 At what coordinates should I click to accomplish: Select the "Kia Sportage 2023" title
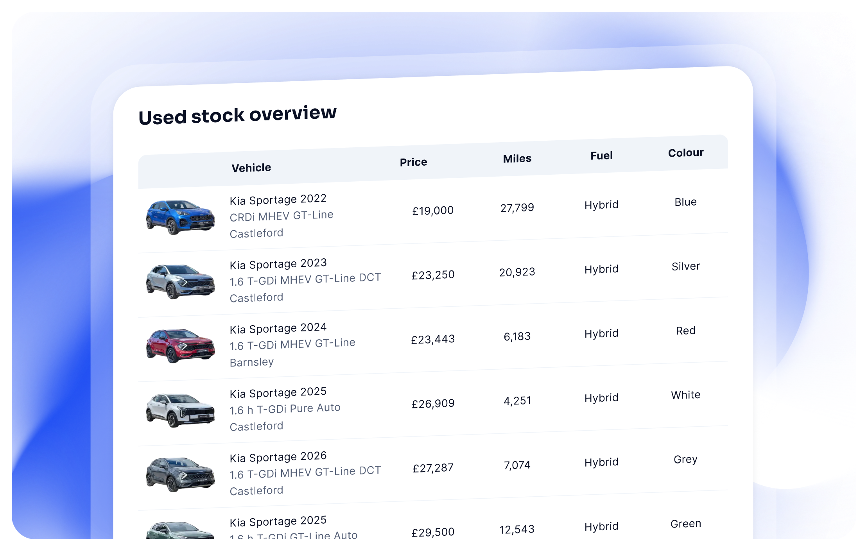tap(278, 264)
